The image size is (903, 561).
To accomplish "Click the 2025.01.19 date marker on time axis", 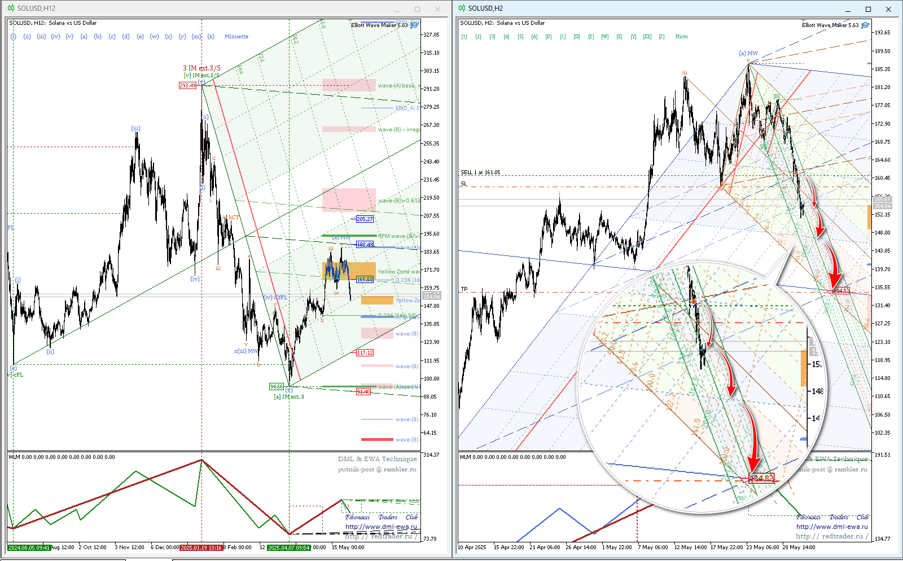I will pyautogui.click(x=201, y=547).
